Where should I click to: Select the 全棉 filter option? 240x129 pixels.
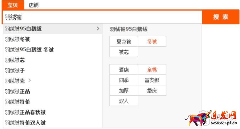(152, 70)
